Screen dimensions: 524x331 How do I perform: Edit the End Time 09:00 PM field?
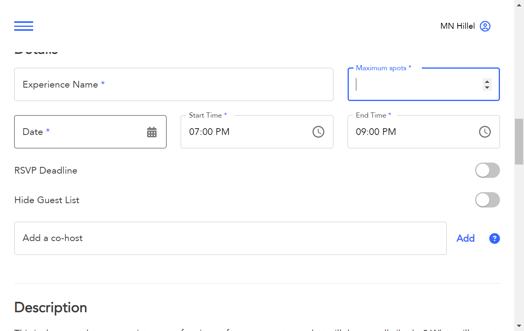point(423,132)
